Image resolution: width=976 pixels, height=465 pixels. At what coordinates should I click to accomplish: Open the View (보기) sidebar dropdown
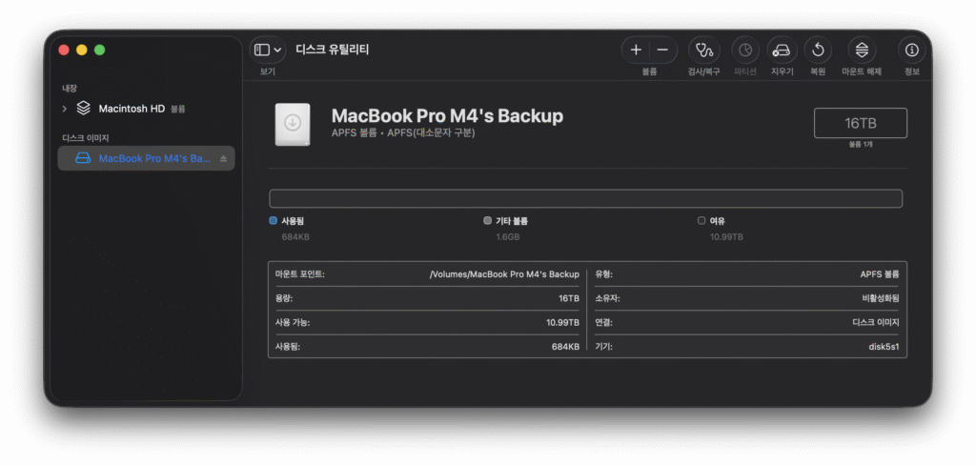(x=262, y=50)
